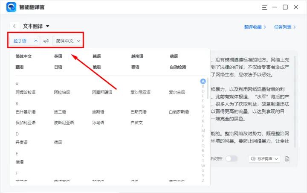Select 爱沙尼亚语 in the language list
The width and height of the screenshot is (307, 193).
141,92
